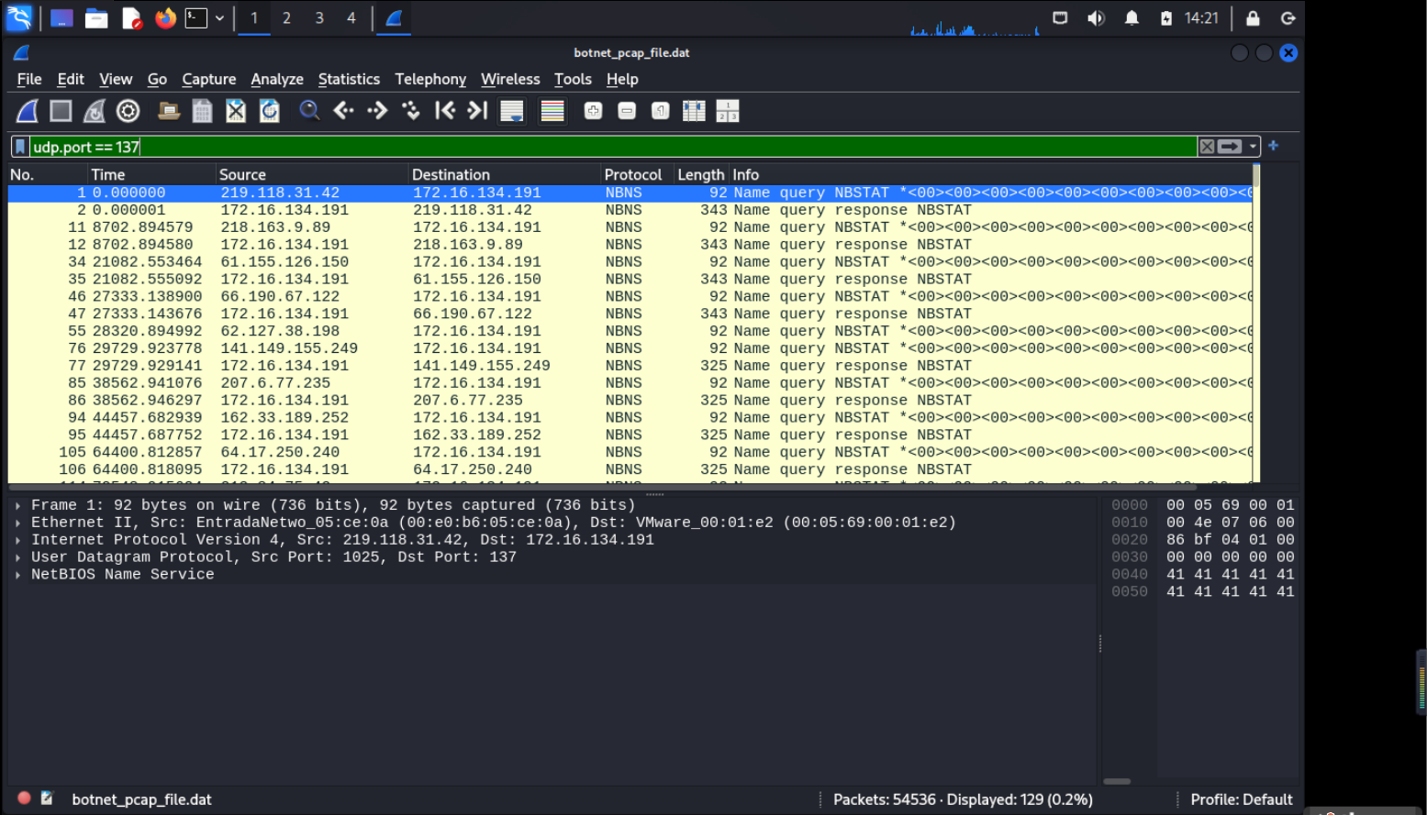Expand NetBIOS Name Service details
Screen dimensions: 1427x815
pos(17,575)
